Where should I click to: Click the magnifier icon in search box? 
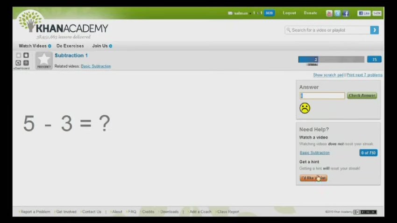click(x=288, y=30)
